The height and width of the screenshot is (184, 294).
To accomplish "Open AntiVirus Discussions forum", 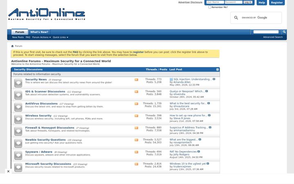I will click(41, 103).
